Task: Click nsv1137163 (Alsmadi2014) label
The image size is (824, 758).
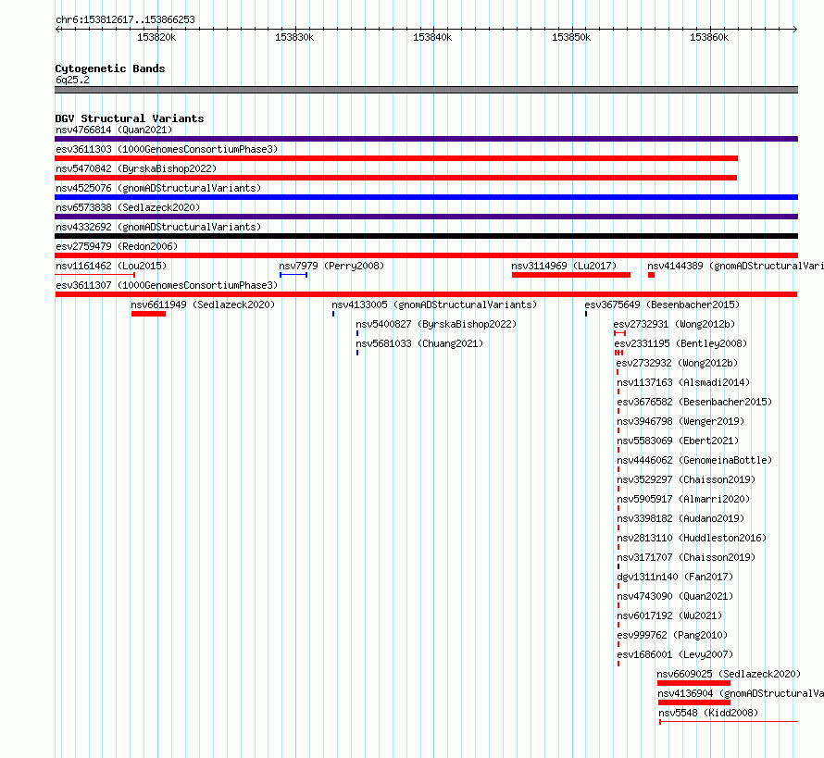Action: point(683,382)
